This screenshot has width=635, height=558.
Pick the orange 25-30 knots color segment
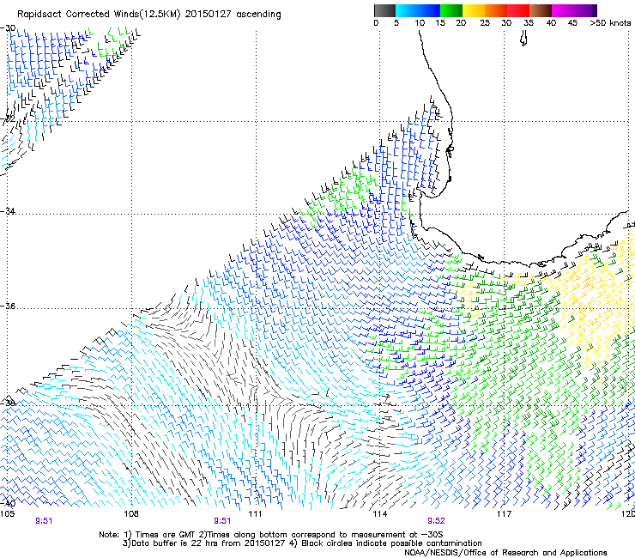click(496, 10)
